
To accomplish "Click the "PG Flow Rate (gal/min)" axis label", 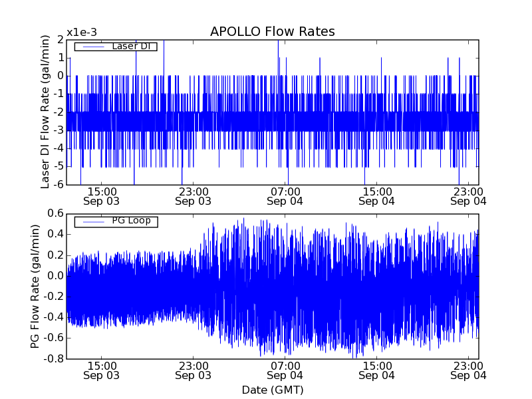I will pyautogui.click(x=35, y=287).
